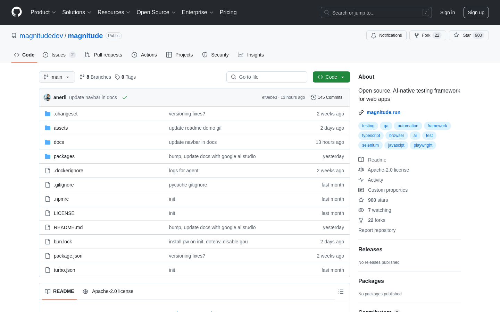Open the .npmrc file
The image size is (500, 312).
[61, 199]
